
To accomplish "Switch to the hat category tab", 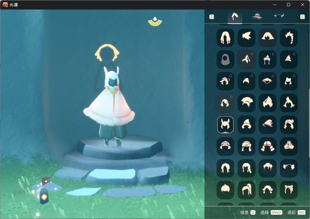I will coord(257,16).
